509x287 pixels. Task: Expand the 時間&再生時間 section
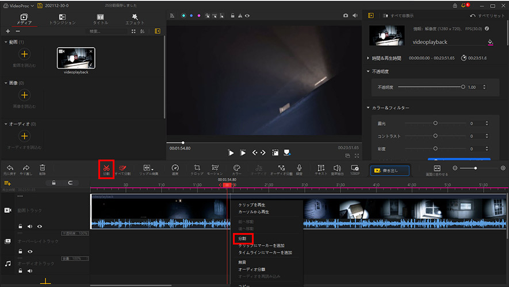[368, 58]
